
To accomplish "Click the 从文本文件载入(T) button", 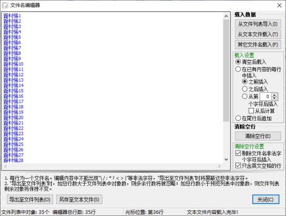I will [x=258, y=34].
